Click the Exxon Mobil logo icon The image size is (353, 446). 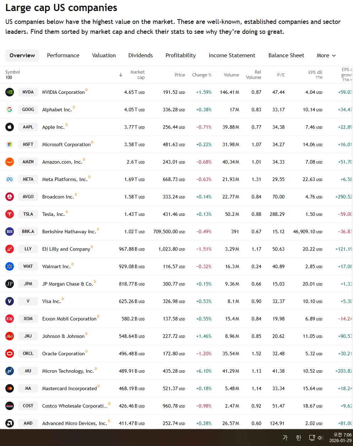(x=10, y=319)
